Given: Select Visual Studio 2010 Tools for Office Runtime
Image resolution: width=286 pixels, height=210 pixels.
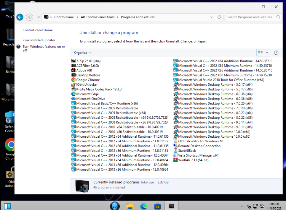Looking at the screenshot, I should pos(219,80).
